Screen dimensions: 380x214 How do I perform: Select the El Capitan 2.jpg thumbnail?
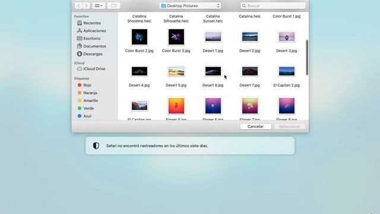point(287,71)
